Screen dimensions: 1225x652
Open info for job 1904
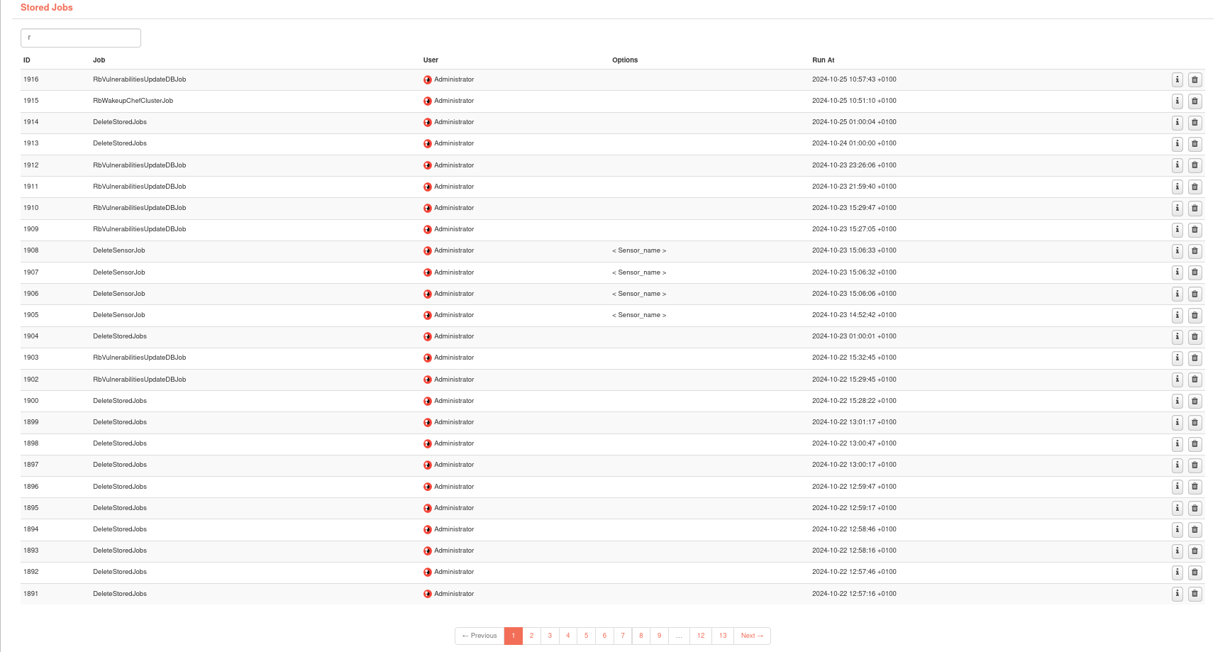[x=1177, y=336]
